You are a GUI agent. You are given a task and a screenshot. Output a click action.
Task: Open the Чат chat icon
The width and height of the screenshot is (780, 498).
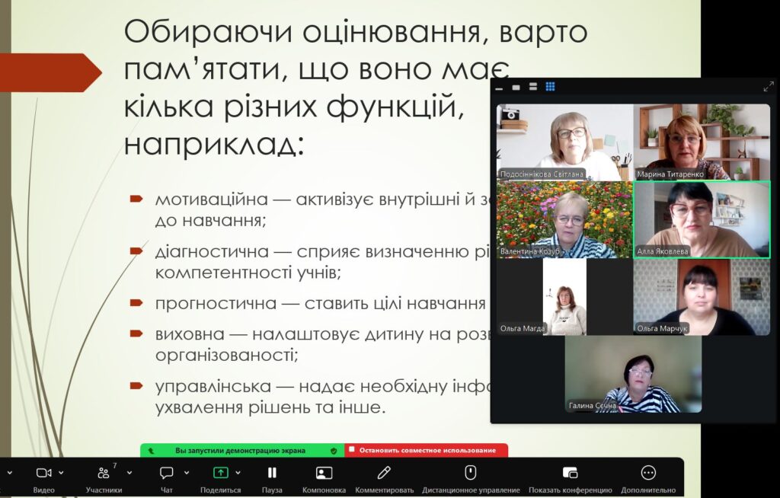(x=166, y=473)
